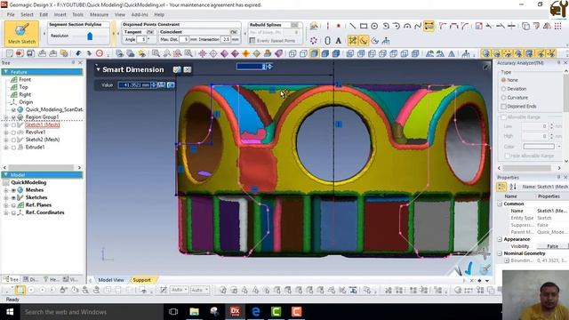Select the Line sketch tool

[x=352, y=26]
